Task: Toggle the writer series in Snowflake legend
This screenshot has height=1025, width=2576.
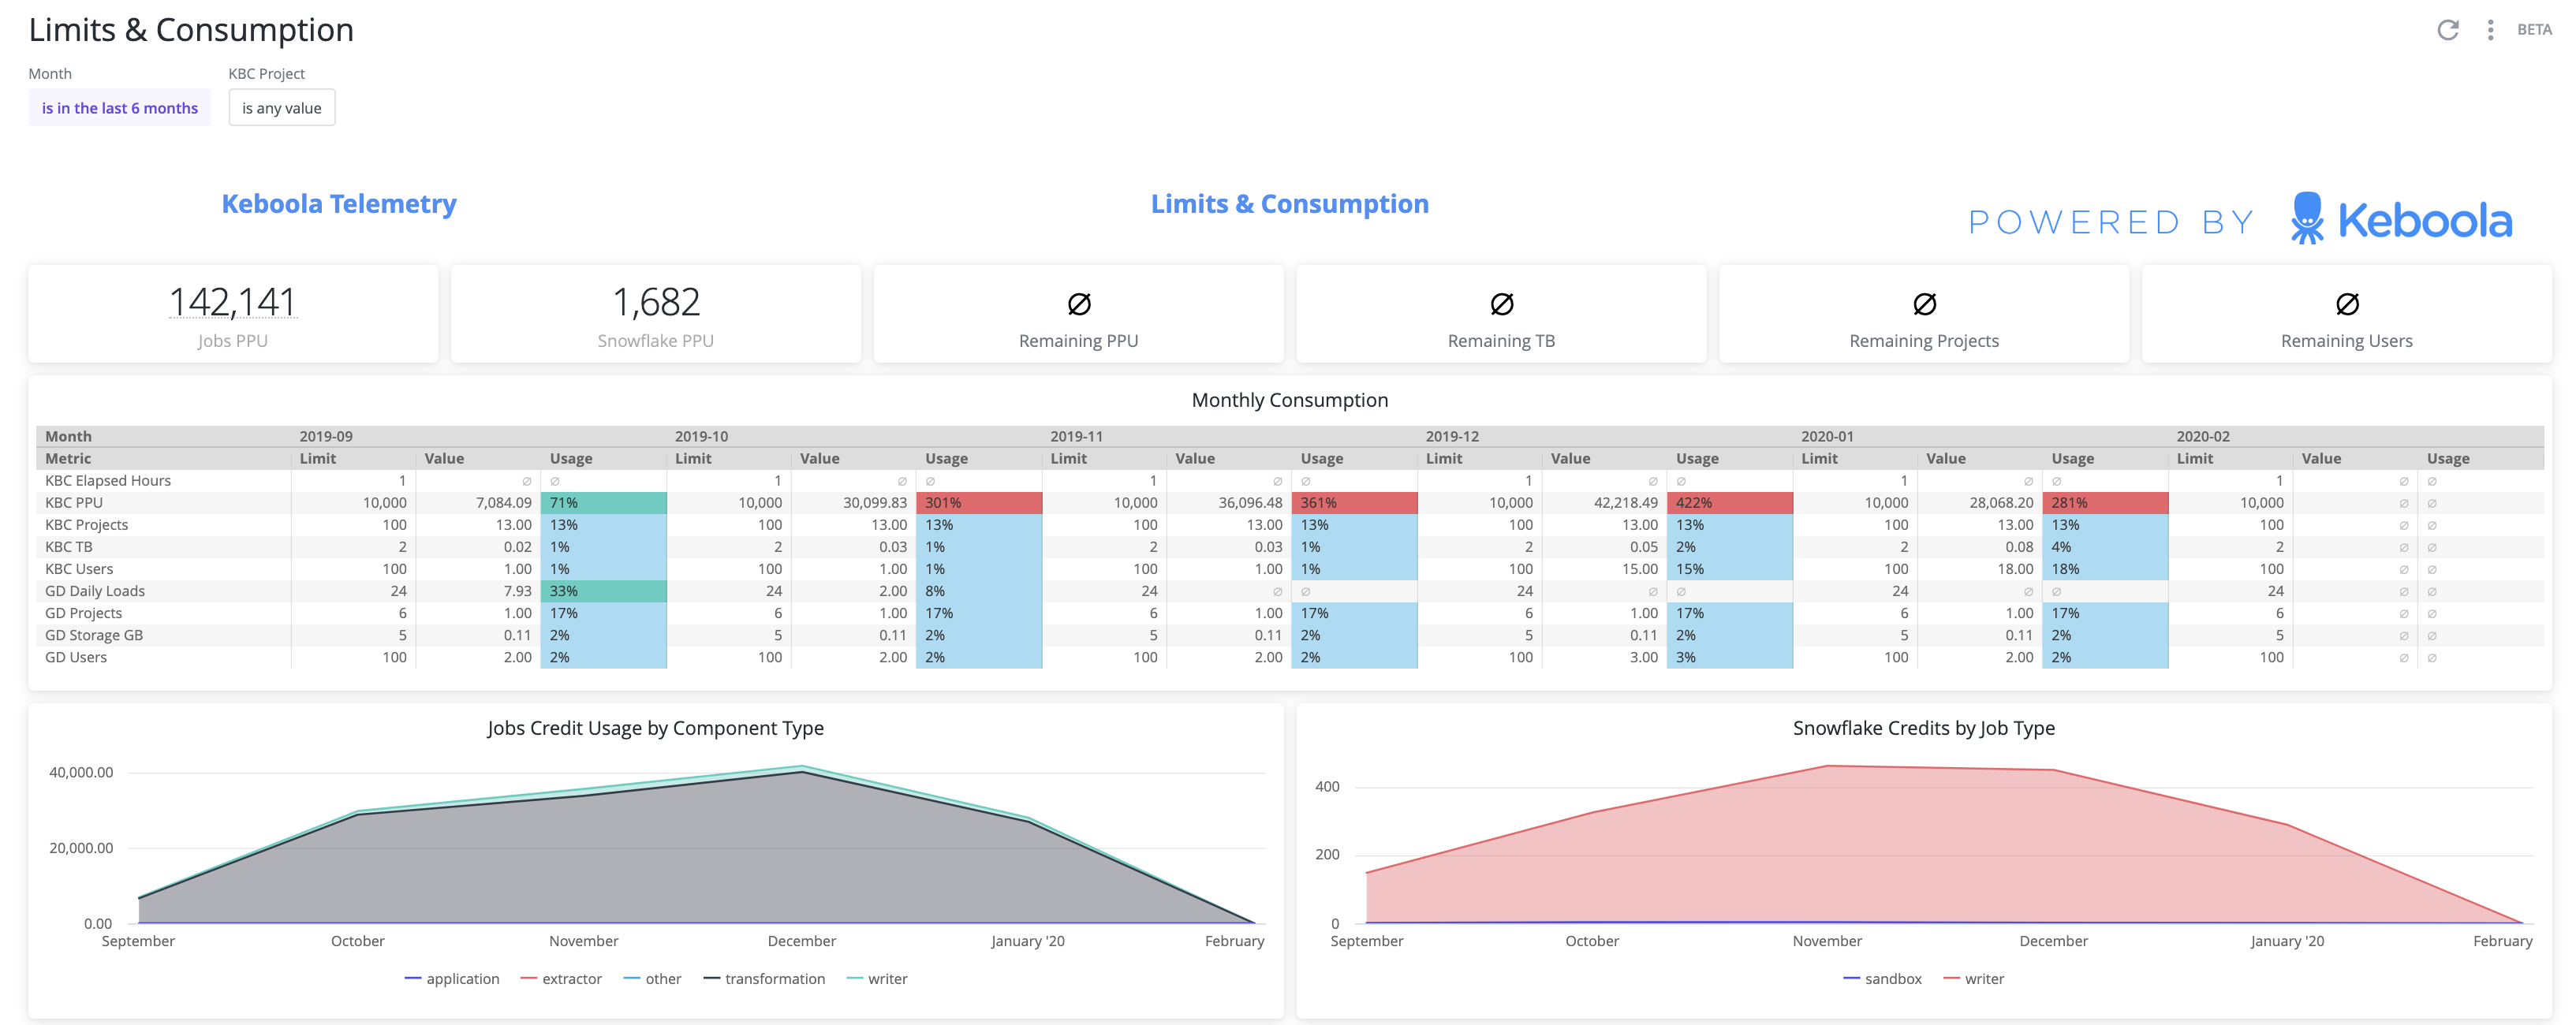Action: [1974, 978]
